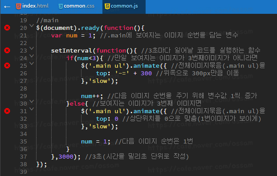Click 'slow' string on line 27
The image size is (277, 176).
point(100,81)
